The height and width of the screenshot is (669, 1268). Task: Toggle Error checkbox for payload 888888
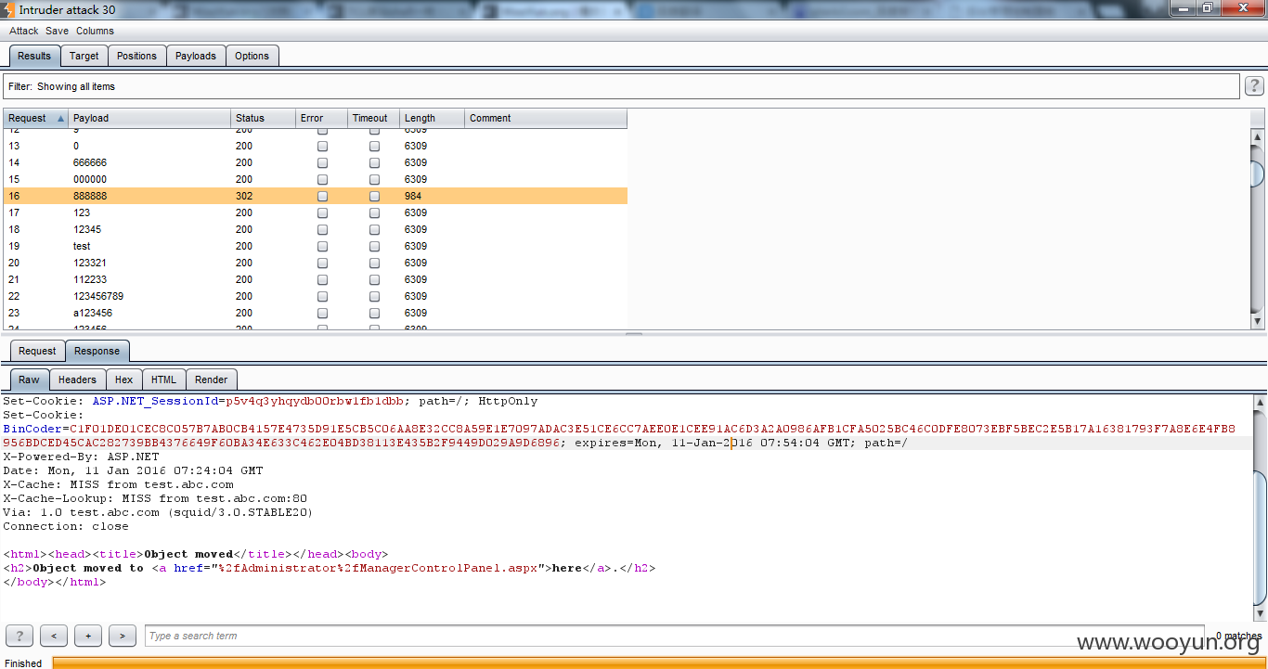[x=322, y=196]
